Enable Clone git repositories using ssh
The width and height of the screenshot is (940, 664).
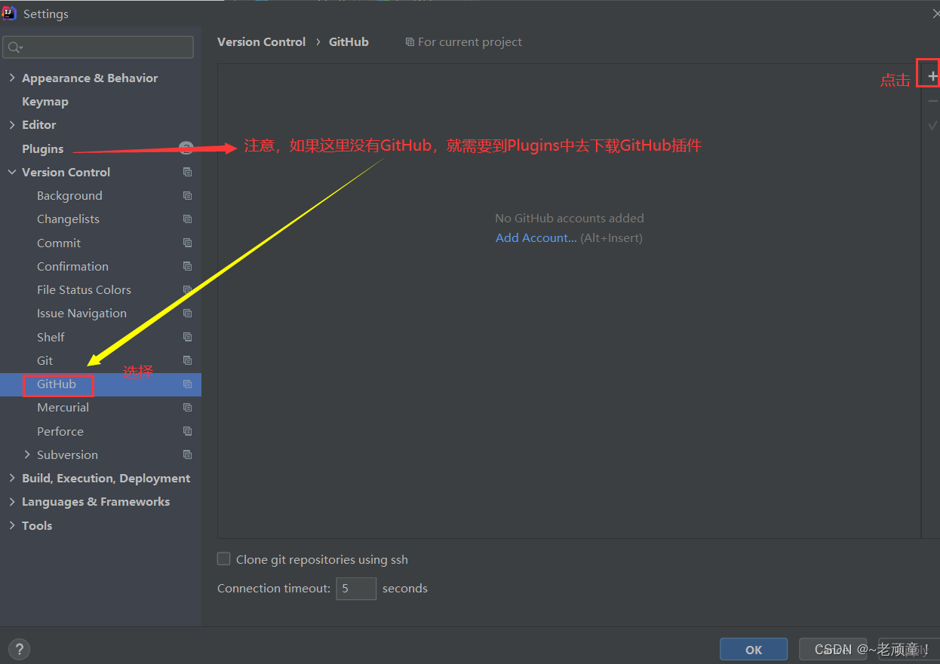pyautogui.click(x=223, y=558)
